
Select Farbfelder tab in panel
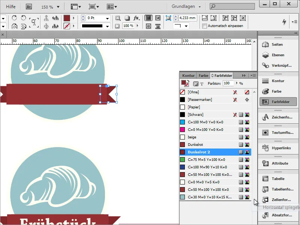[x=222, y=76]
